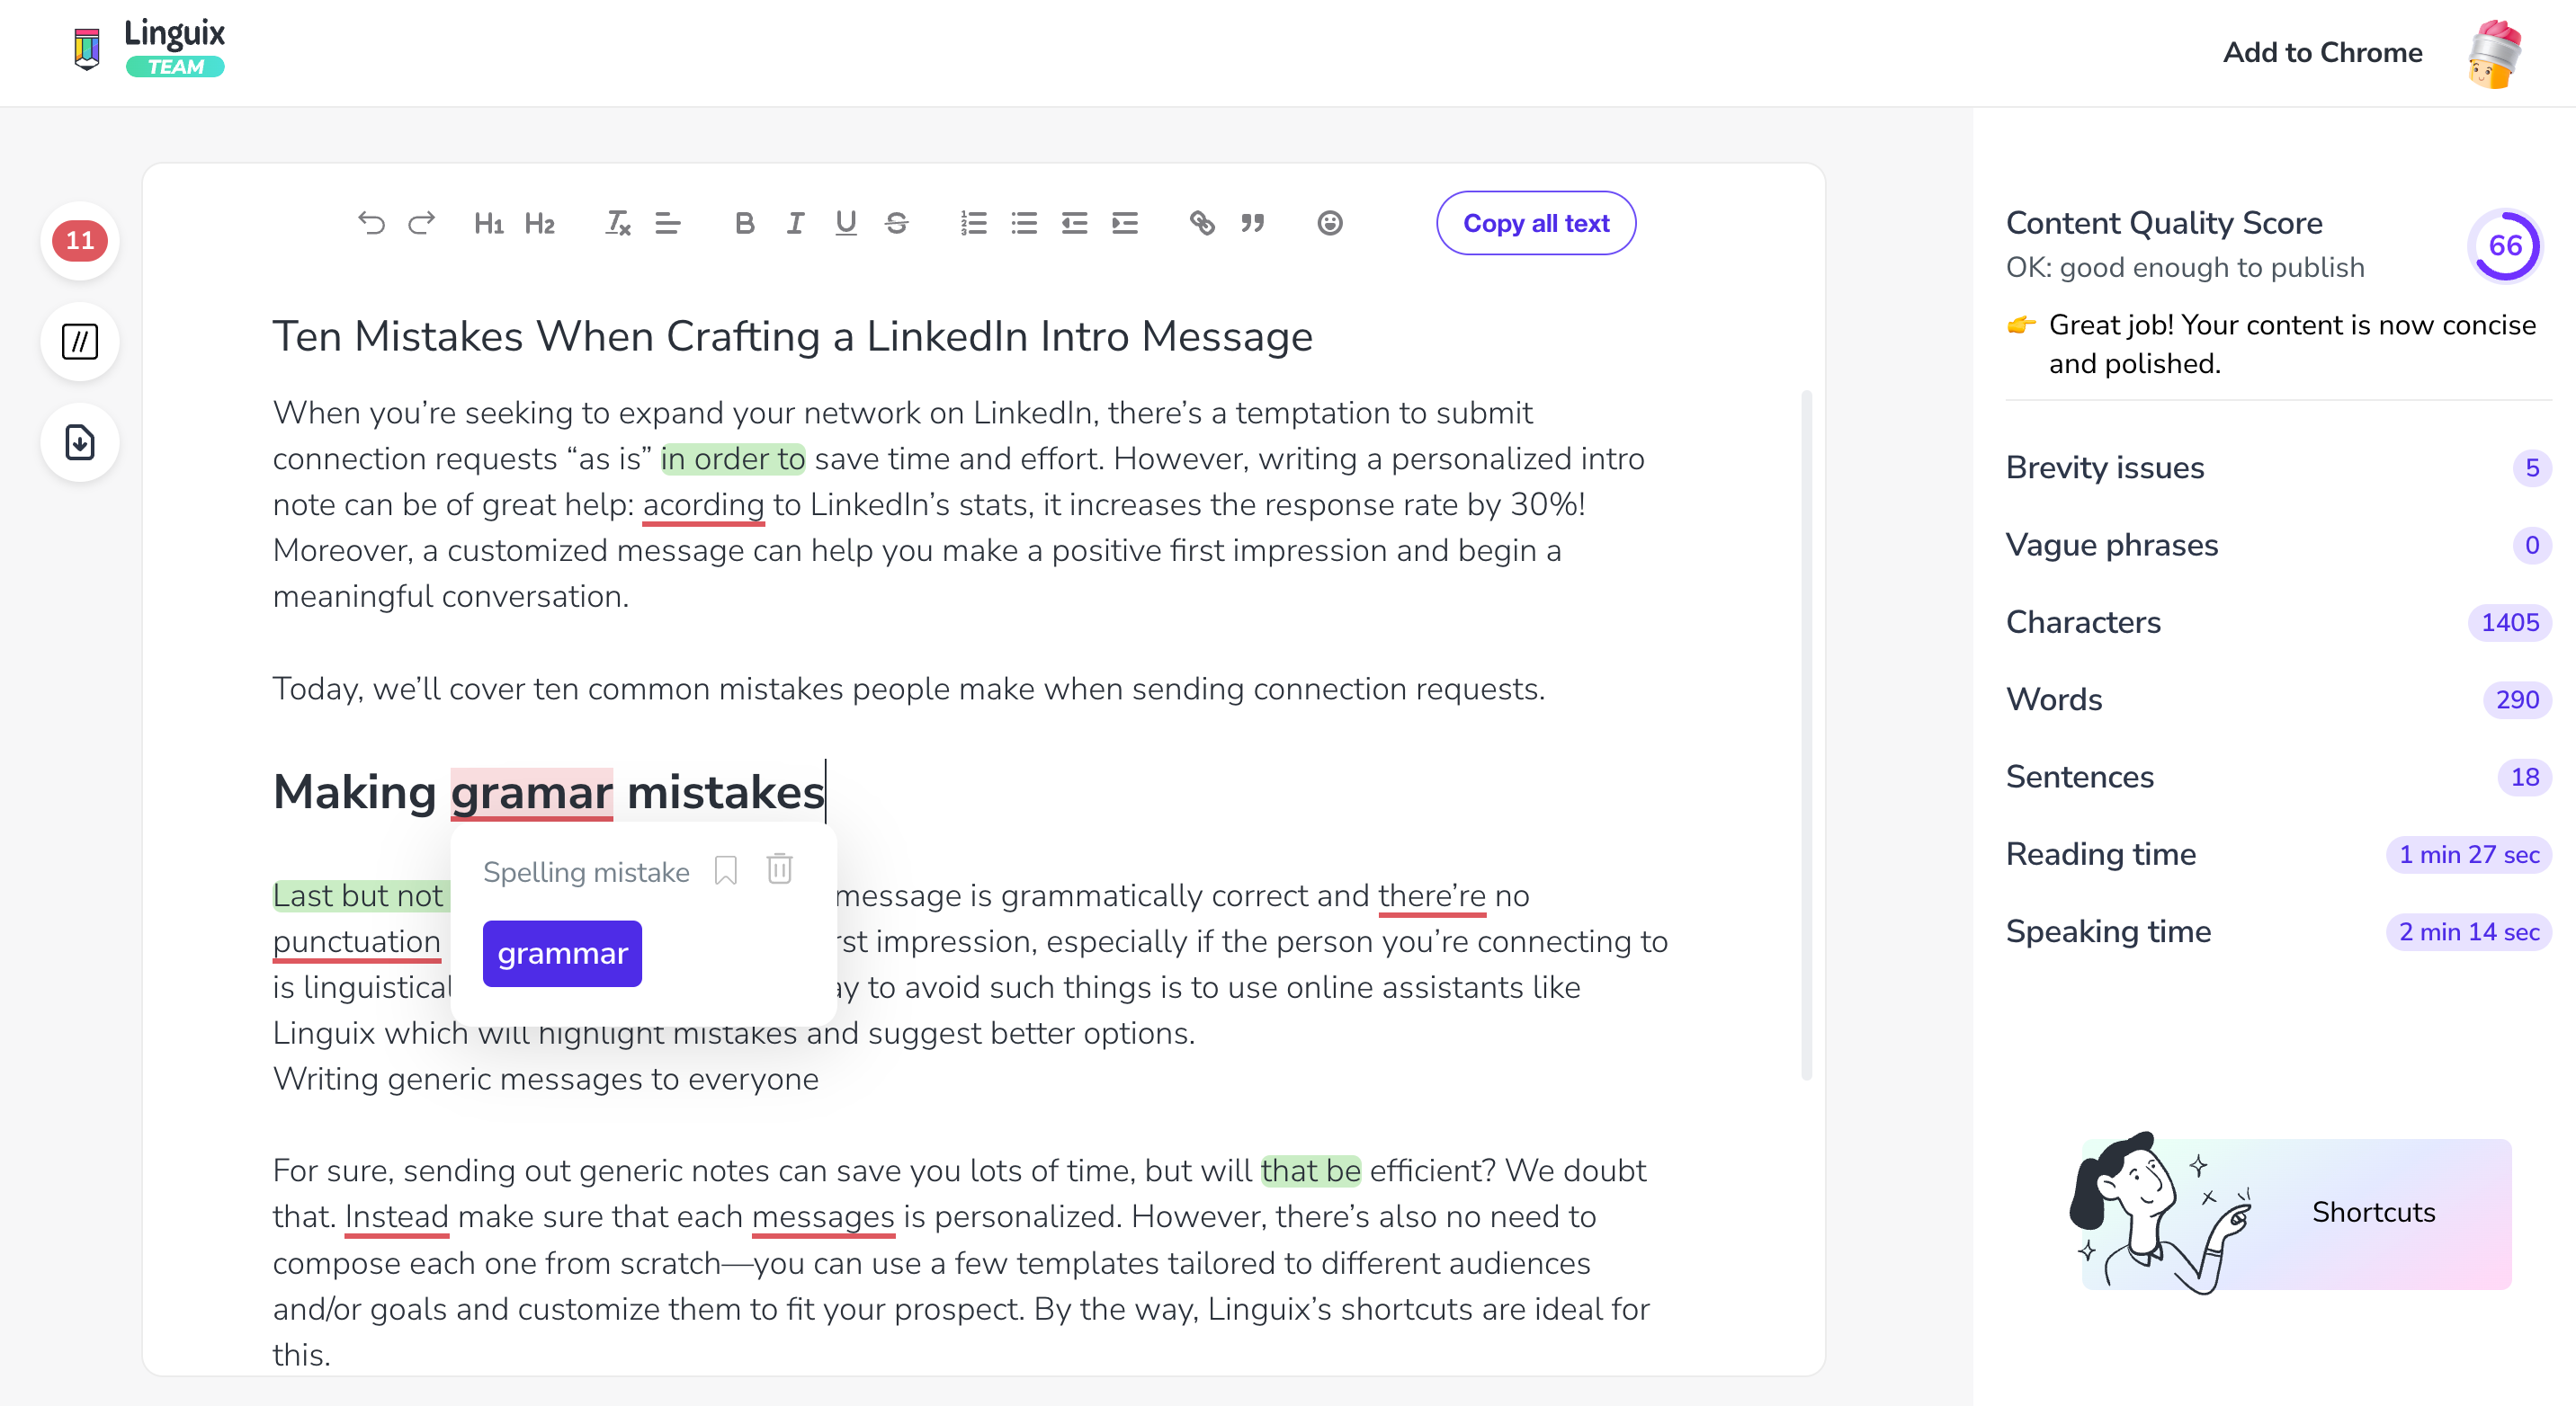Accept the 'grammar' spelling suggestion
This screenshot has width=2576, height=1406.
562,953
